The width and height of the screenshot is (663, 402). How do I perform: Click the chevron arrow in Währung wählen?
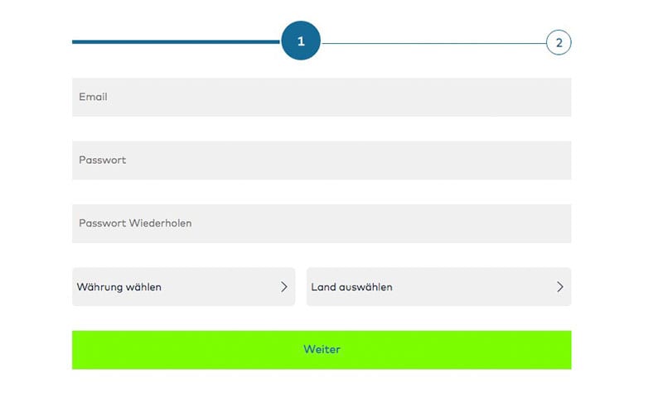click(x=284, y=287)
